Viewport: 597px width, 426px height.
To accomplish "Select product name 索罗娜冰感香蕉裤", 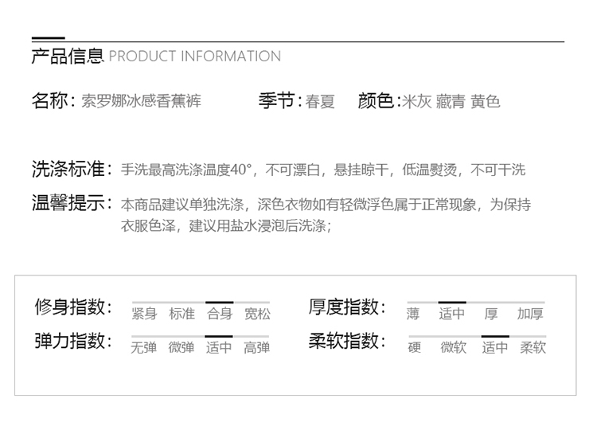I will (x=141, y=101).
